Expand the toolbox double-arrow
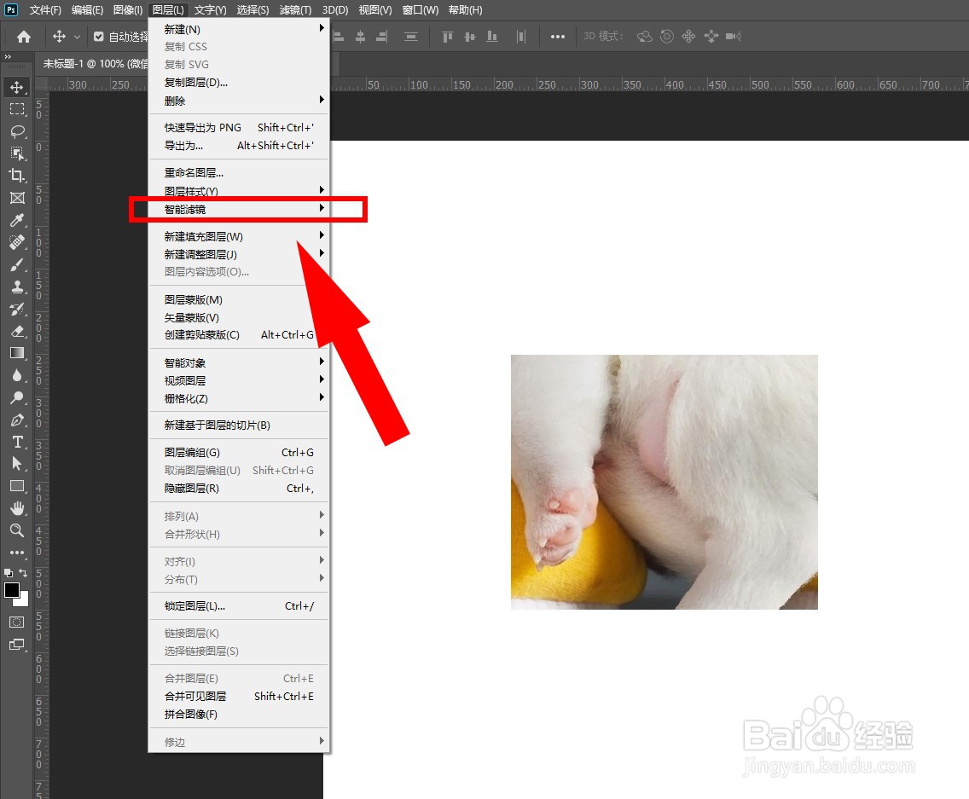The height and width of the screenshot is (799, 969). click(8, 57)
